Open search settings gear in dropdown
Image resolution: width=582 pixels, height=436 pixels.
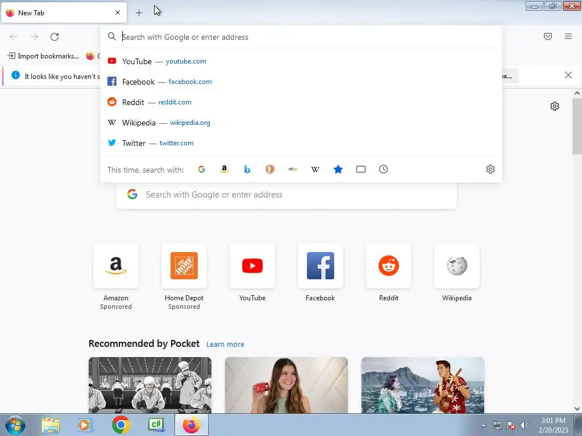(x=490, y=169)
